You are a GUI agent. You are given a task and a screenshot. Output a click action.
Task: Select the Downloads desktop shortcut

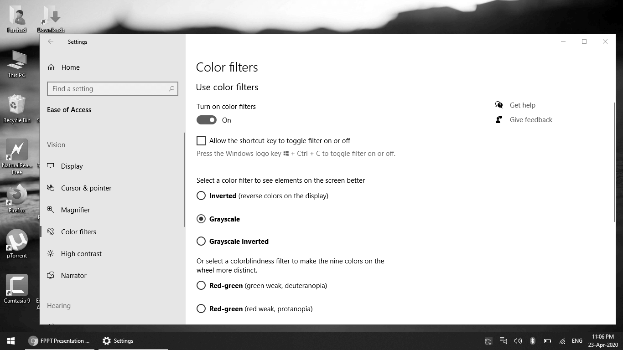51,19
